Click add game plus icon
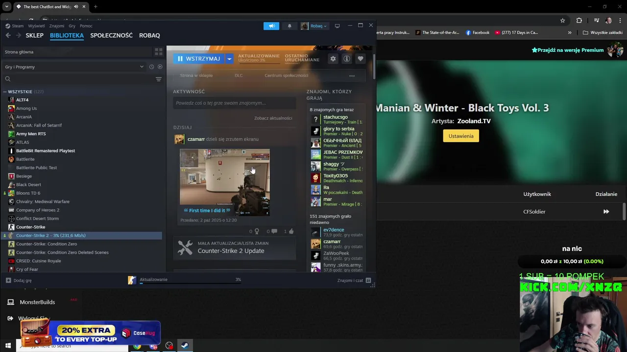Screen dimensions: 627x352 8,281
